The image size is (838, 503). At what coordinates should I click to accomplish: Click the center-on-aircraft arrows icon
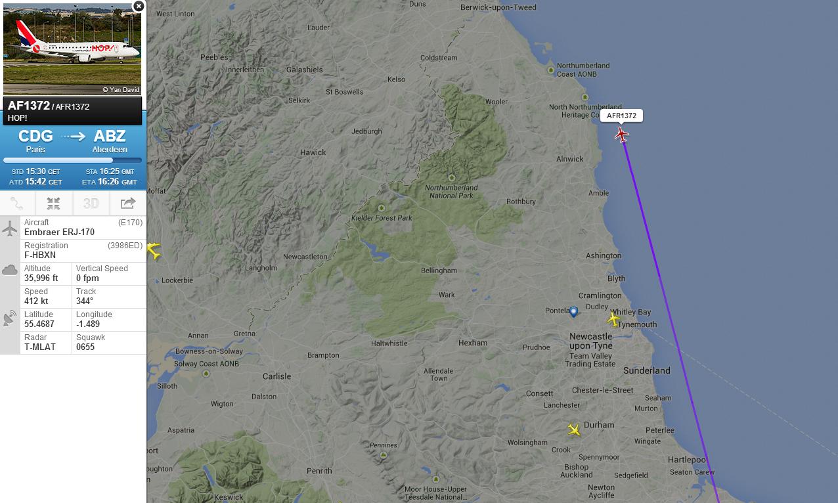coord(54,204)
